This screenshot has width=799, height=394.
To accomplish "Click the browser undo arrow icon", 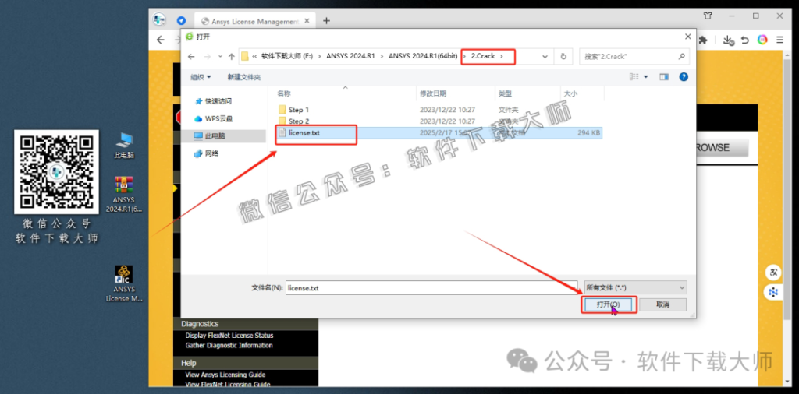I will click(745, 40).
